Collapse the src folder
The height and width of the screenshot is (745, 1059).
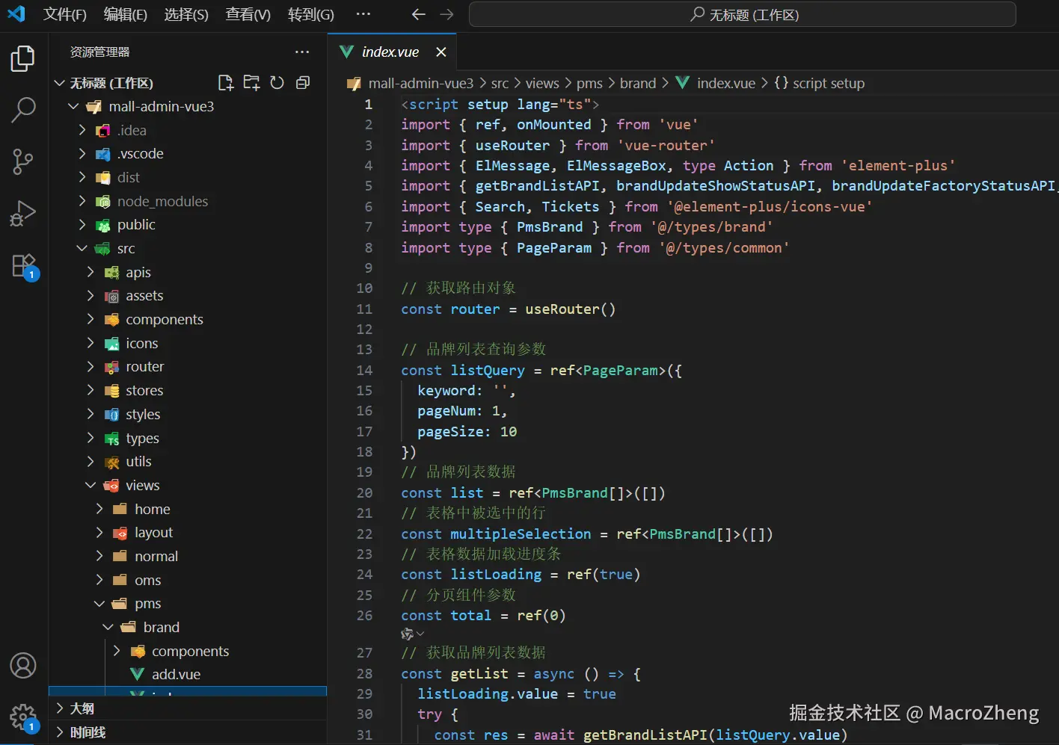click(126, 248)
